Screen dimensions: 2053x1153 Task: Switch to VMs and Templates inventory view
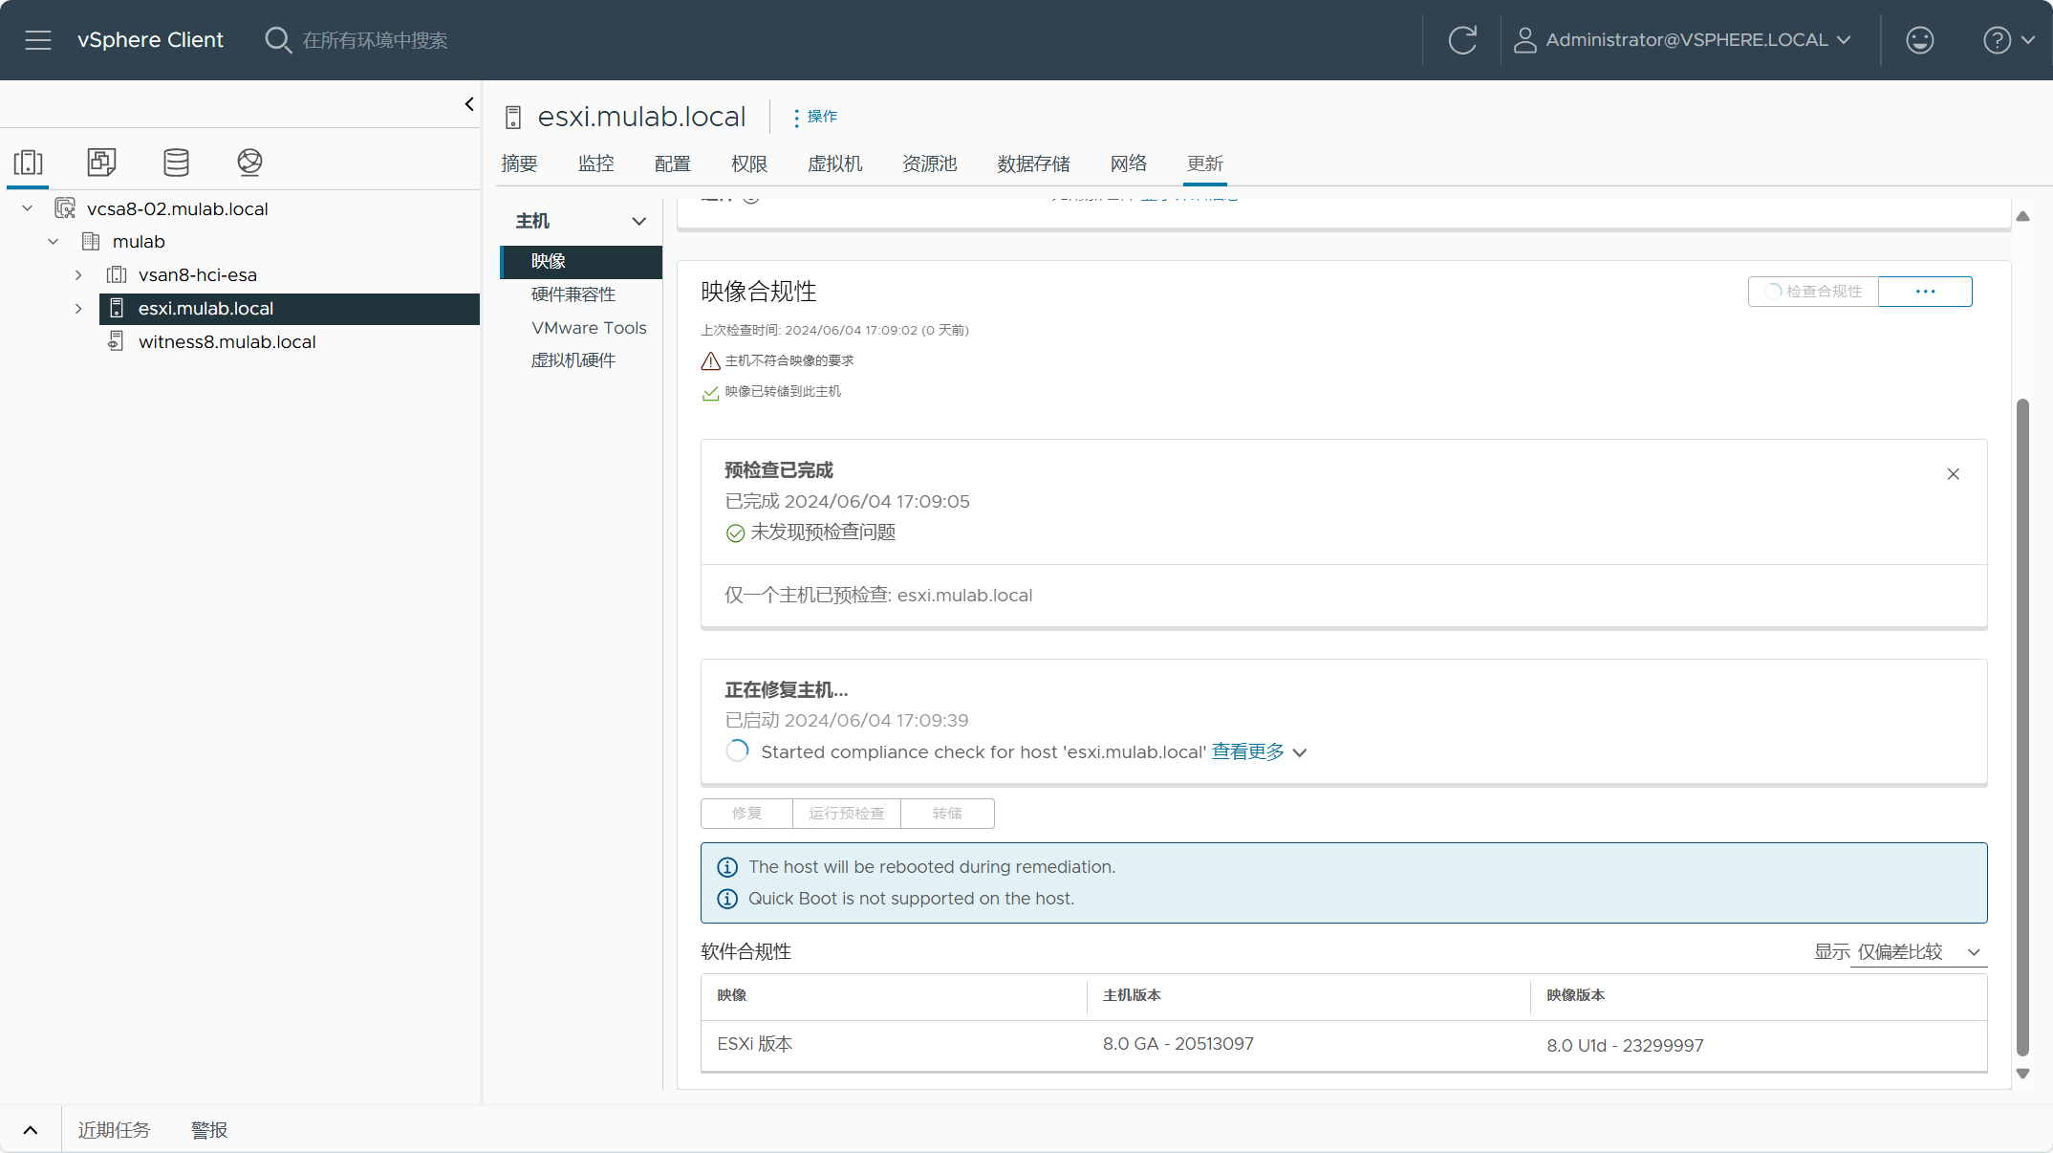point(101,162)
